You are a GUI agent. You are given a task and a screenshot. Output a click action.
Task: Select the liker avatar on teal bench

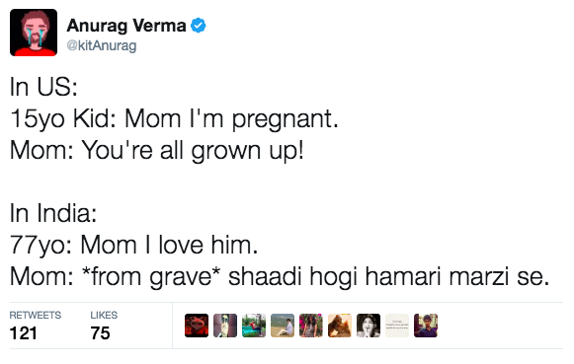tap(254, 326)
